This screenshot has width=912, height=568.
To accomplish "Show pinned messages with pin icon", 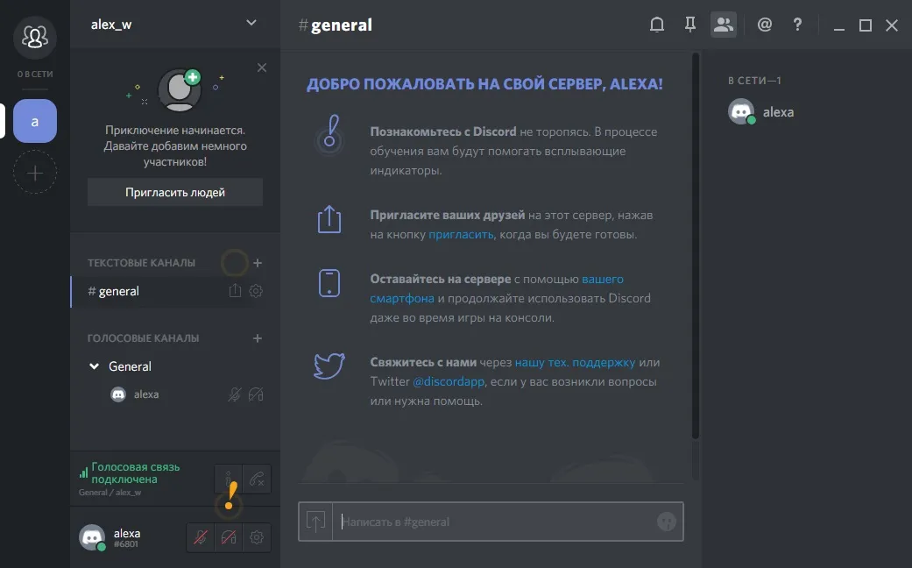I will [x=689, y=25].
